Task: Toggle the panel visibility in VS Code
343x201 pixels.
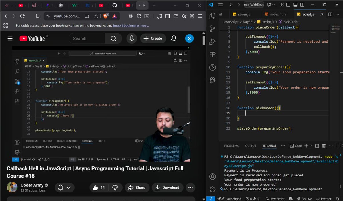Action: (296, 5)
